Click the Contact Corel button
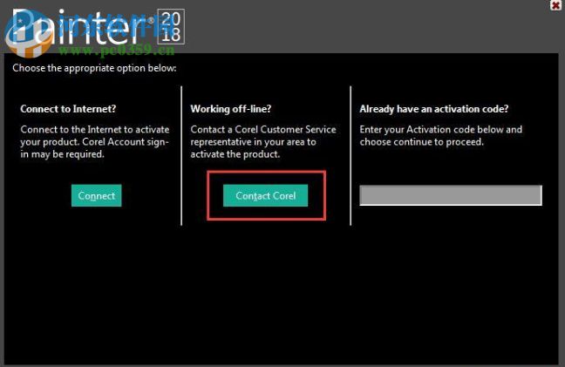The width and height of the screenshot is (565, 367). click(266, 195)
